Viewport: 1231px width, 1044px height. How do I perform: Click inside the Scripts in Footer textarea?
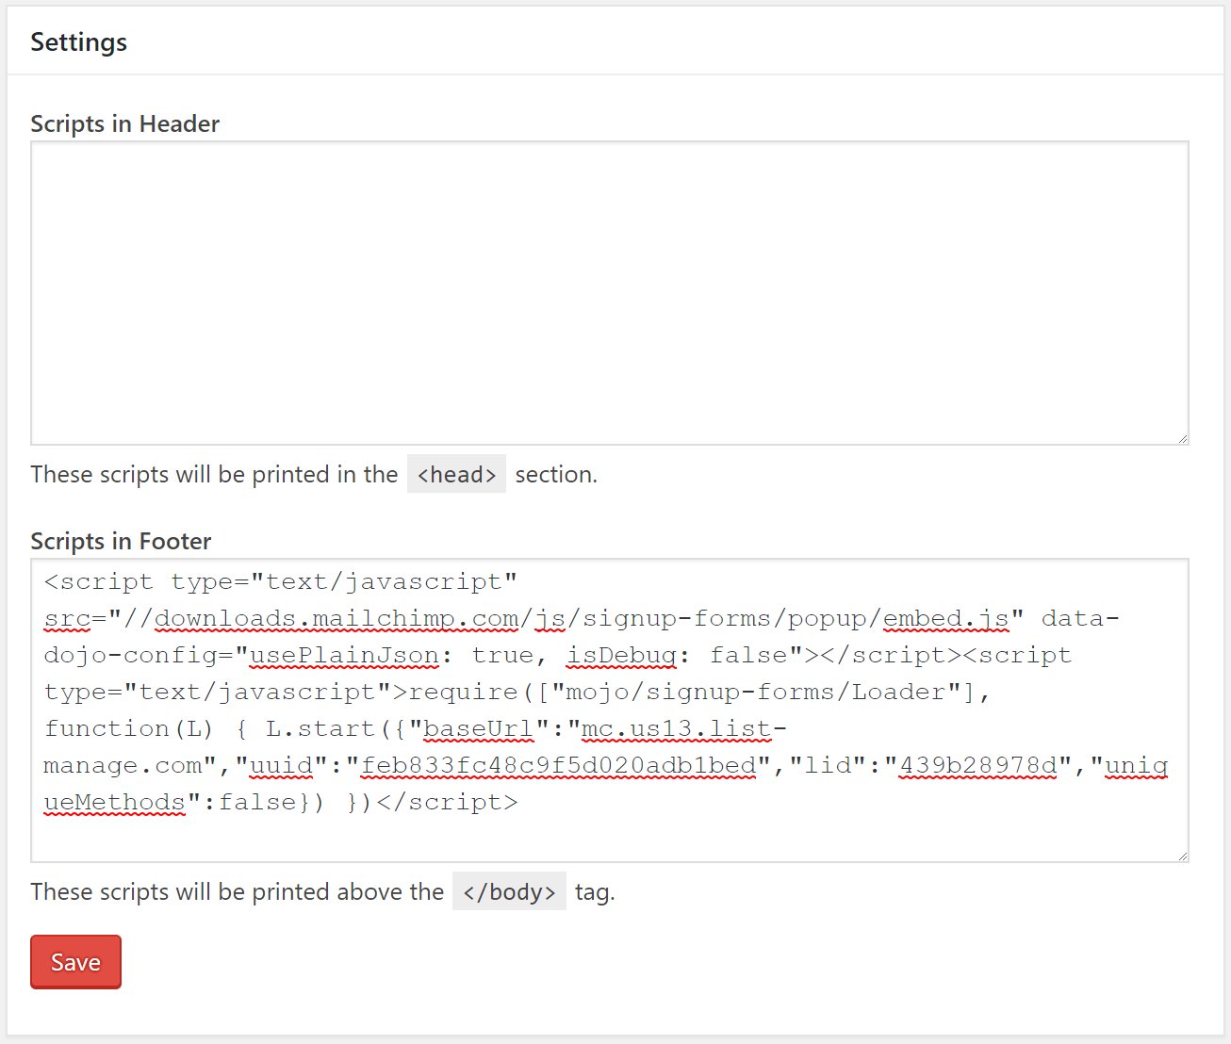[x=609, y=710]
